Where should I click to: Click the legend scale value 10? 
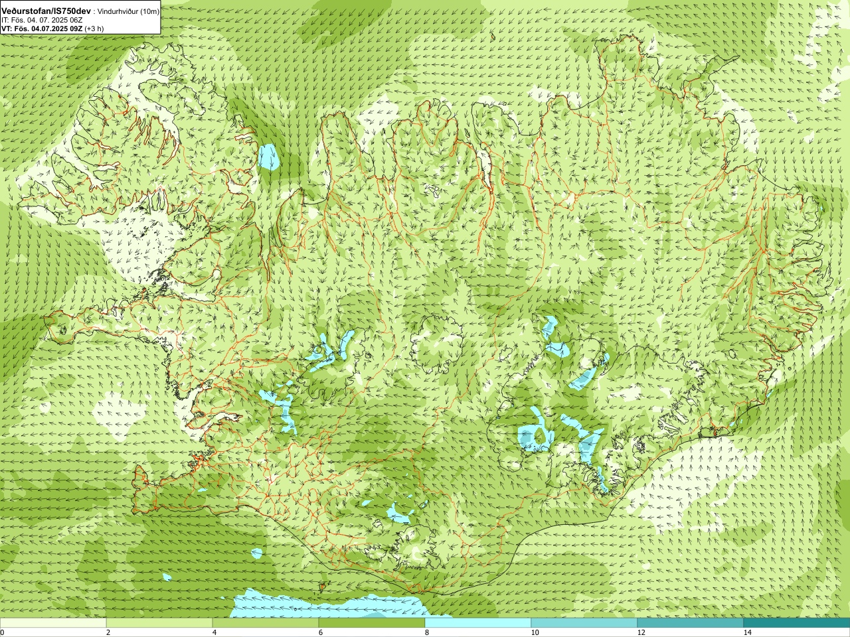point(535,632)
